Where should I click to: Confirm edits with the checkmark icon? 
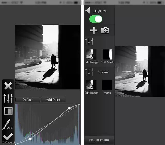pyautogui.click(x=8, y=137)
